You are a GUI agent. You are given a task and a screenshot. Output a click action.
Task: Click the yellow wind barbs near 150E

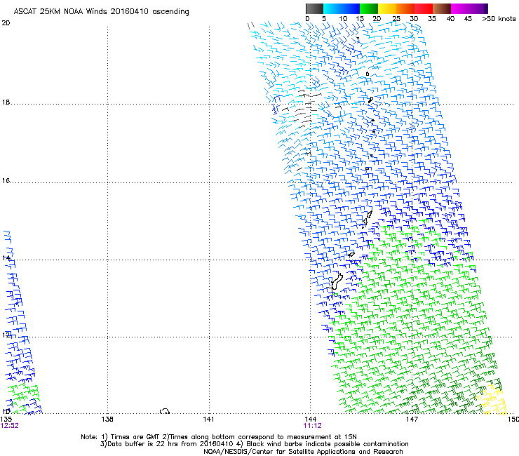point(492,400)
